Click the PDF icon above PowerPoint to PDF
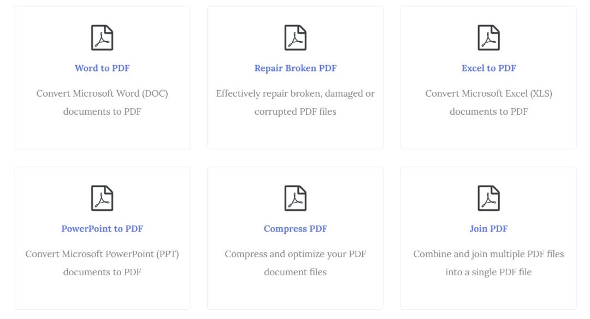The width and height of the screenshot is (590, 319). point(102,198)
